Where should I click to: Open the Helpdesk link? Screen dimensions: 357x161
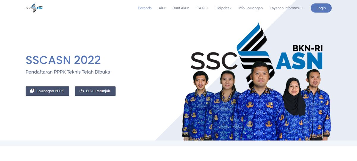(x=223, y=8)
